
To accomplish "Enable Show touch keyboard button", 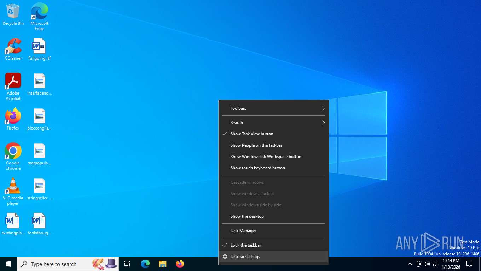I will pos(273,168).
